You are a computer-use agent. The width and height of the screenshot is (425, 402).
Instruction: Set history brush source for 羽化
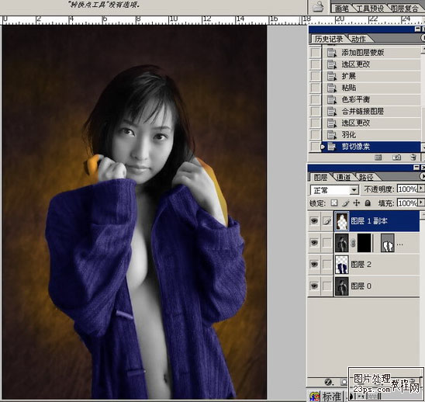315,135
